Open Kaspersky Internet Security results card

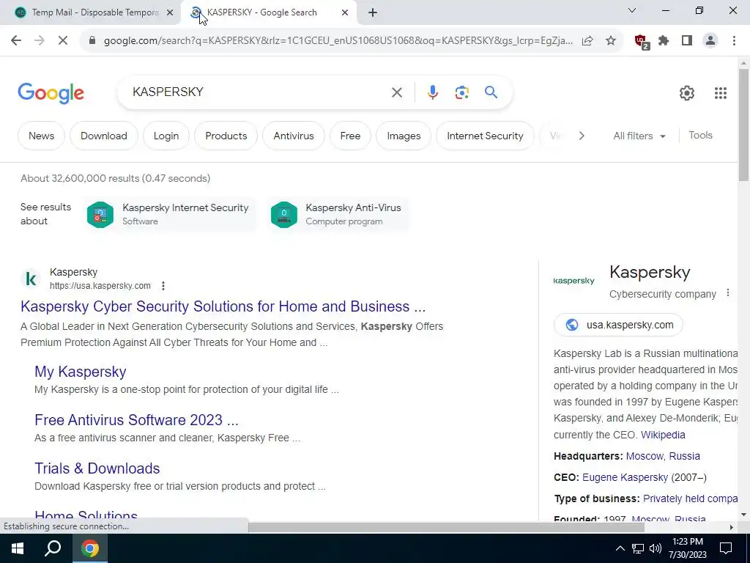point(169,214)
